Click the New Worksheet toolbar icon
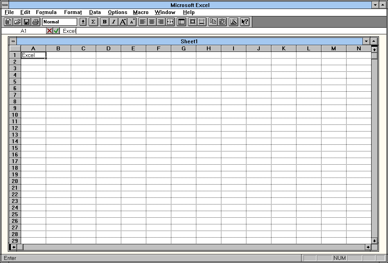 coord(8,22)
